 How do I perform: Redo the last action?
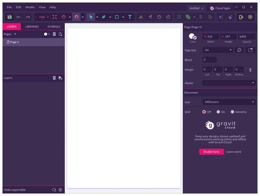click(28, 17)
